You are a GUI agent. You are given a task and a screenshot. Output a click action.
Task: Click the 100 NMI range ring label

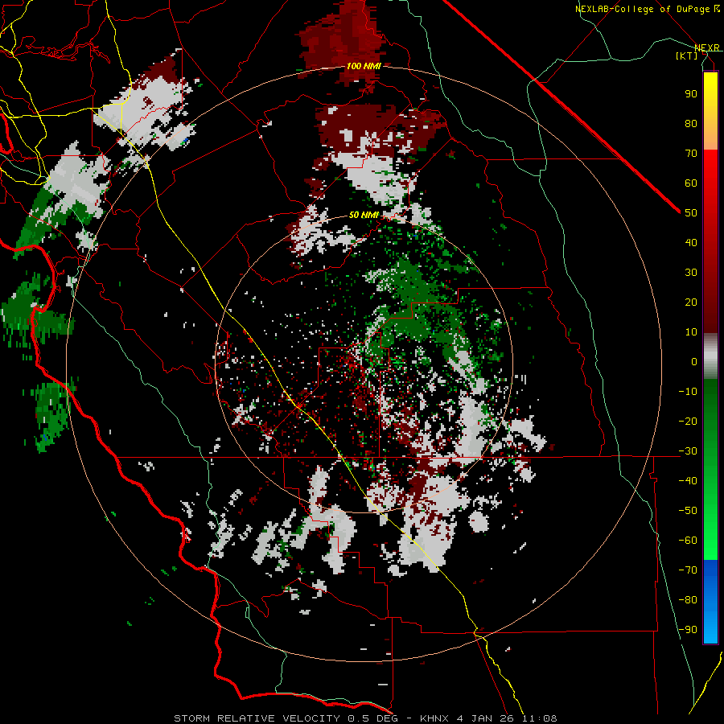(364, 66)
